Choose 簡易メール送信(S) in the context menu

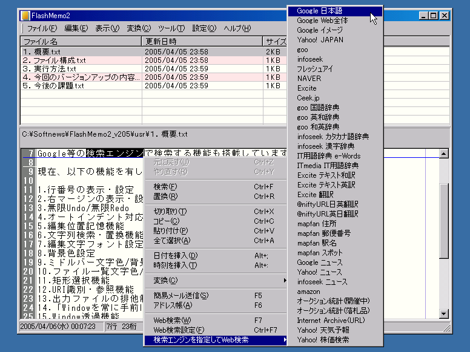coord(215,296)
